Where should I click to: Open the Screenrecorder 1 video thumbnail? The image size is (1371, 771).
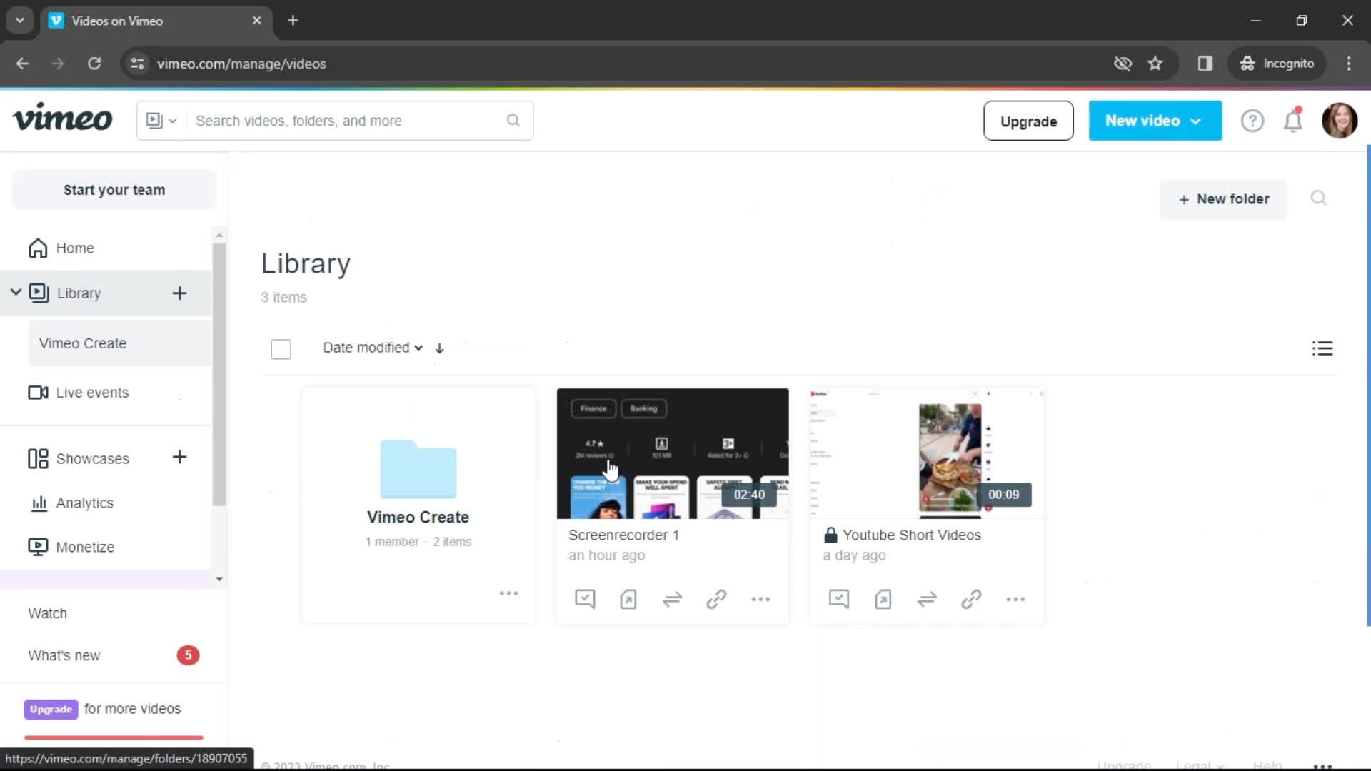click(x=671, y=453)
